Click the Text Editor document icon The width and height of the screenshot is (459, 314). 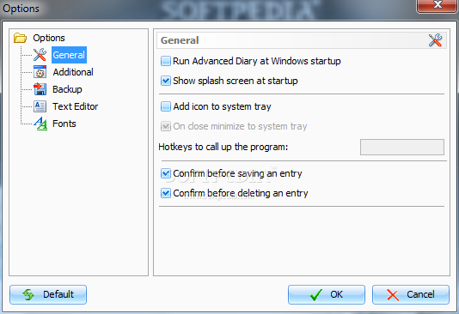[x=40, y=106]
